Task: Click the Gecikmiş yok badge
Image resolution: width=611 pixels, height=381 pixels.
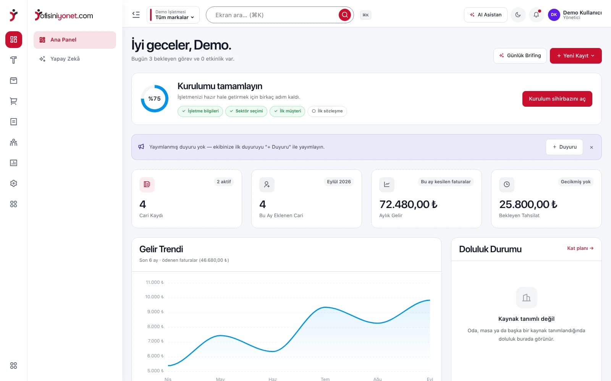Action: pyautogui.click(x=575, y=182)
